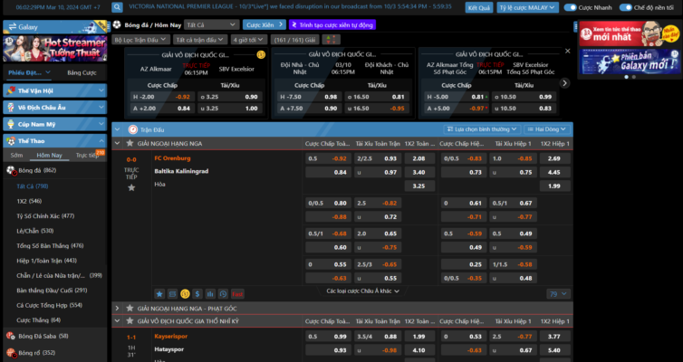Click the clock icon next to Trận Đấu
Viewport: 683px width, 362px height.
[x=133, y=129]
